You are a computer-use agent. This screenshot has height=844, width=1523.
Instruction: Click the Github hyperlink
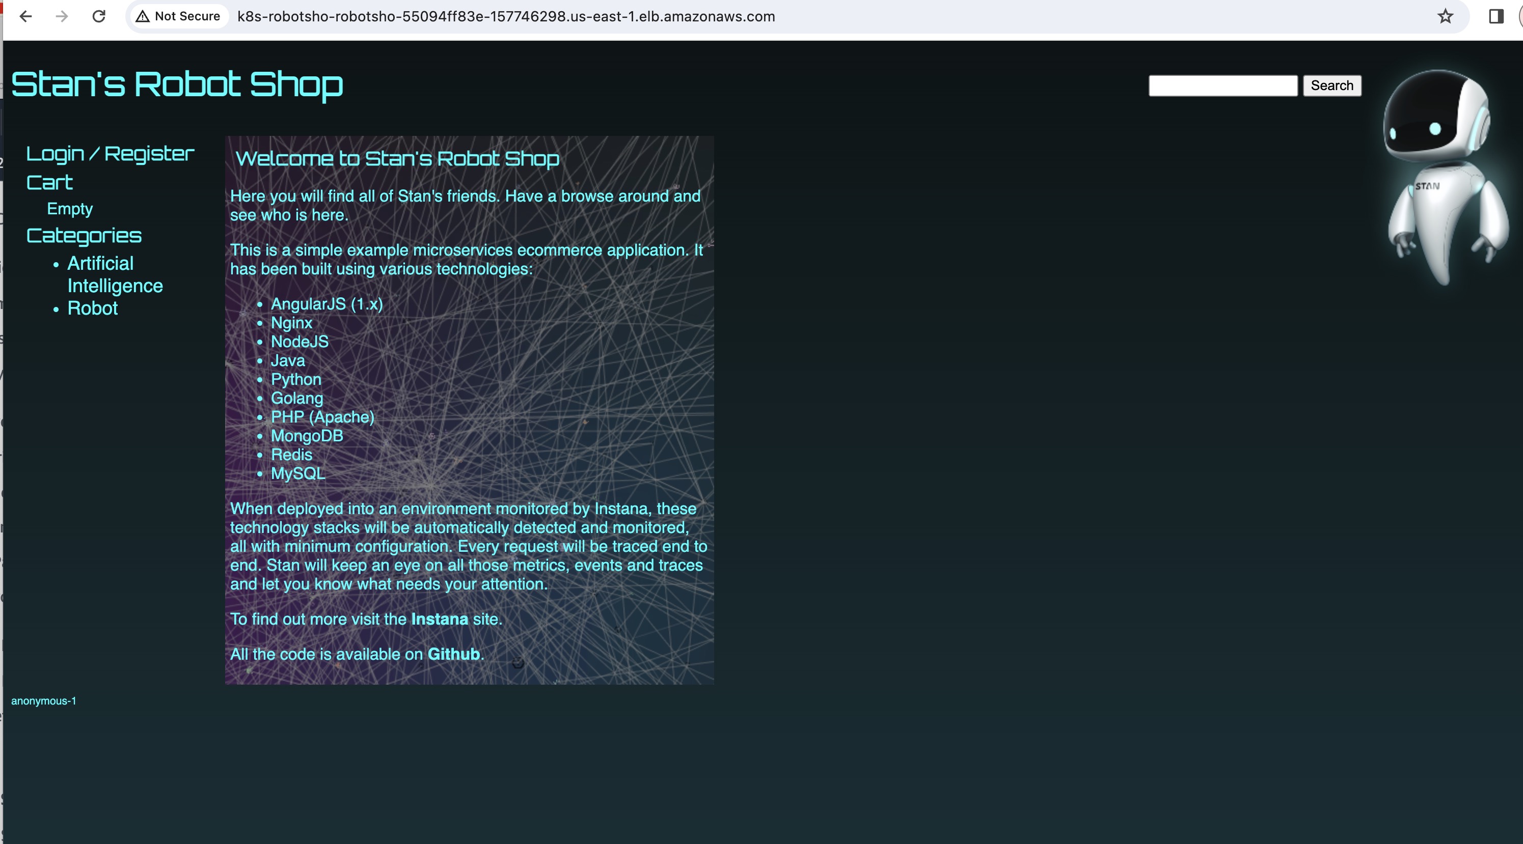(453, 654)
